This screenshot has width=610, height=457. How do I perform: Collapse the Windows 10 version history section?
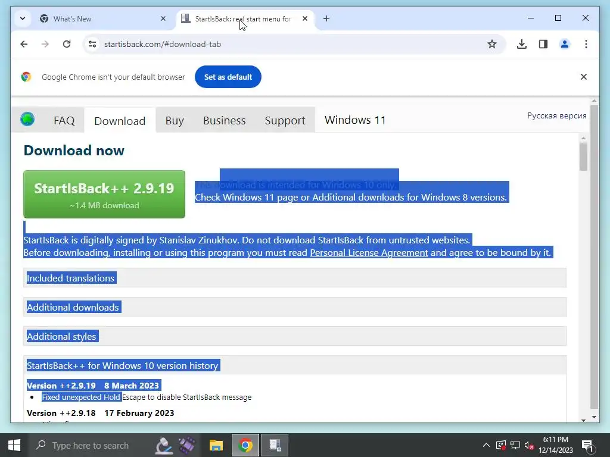[x=294, y=365]
